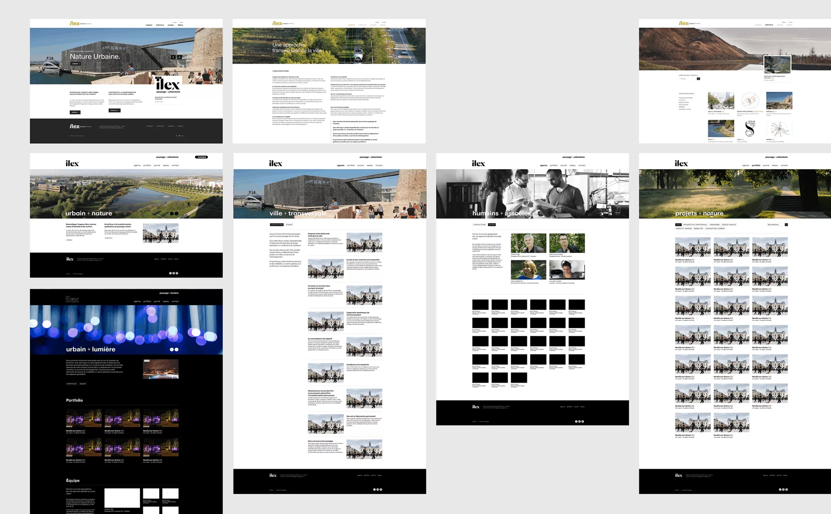831x514 pixels.
Task: Select 'CONCEPTION LUMIÈRE' filter tag
Action: (715, 229)
